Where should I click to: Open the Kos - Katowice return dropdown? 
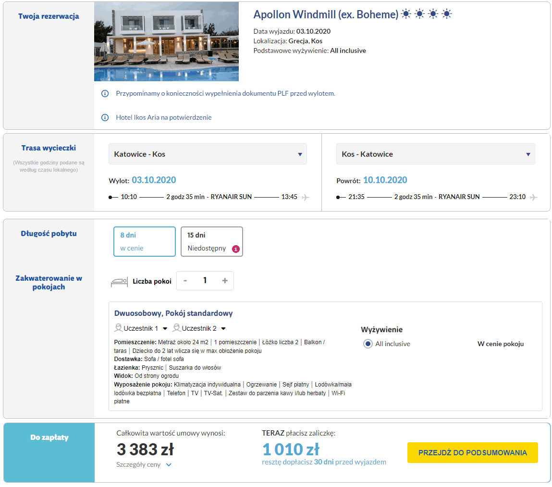click(435, 154)
